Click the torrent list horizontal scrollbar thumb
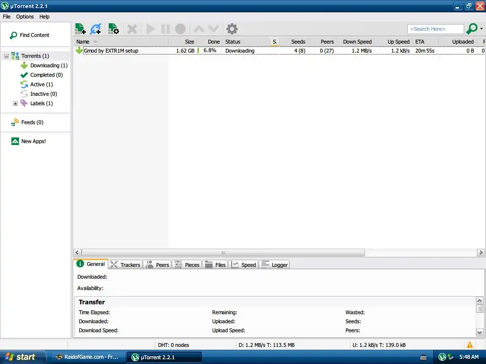This screenshot has height=364, width=486. click(x=223, y=253)
